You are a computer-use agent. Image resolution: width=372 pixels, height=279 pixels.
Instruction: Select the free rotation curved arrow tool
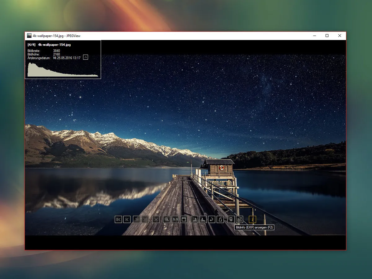211,219
